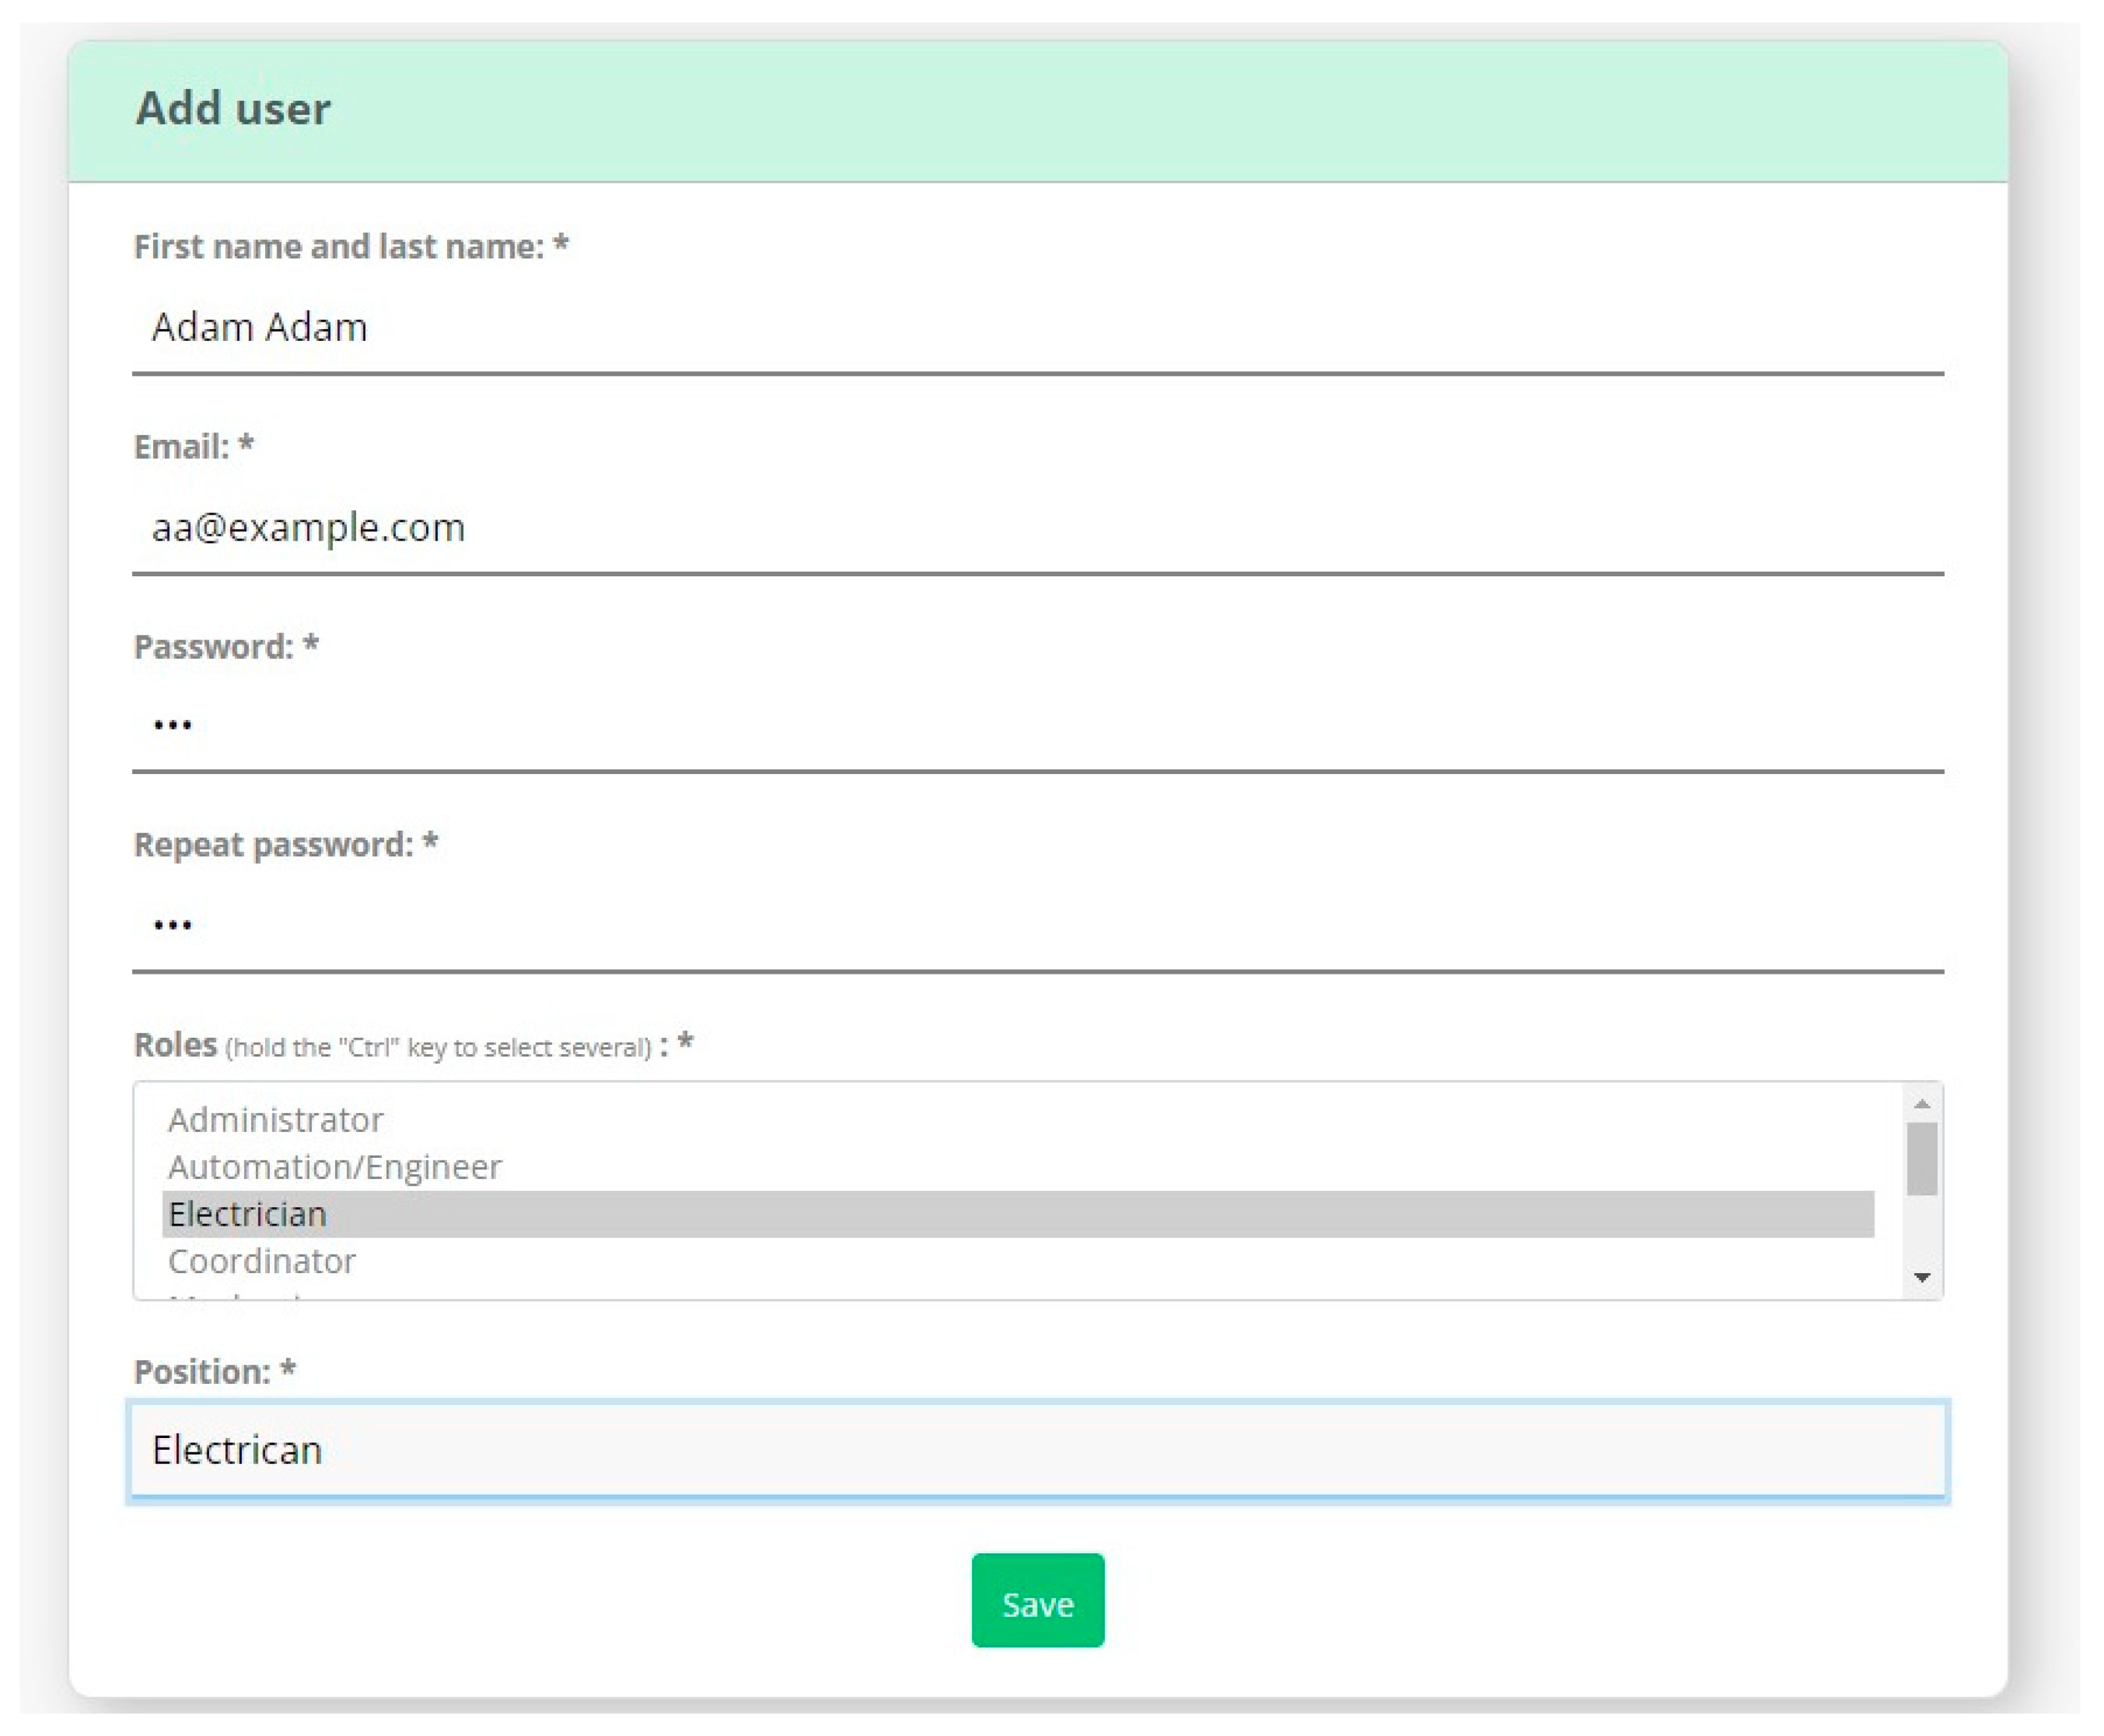Click the roles list scroll up arrow
The width and height of the screenshot is (2104, 1736).
tap(1921, 1103)
